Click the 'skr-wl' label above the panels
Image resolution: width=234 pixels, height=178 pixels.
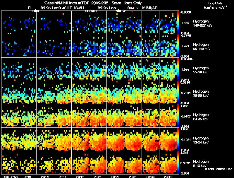121,11
